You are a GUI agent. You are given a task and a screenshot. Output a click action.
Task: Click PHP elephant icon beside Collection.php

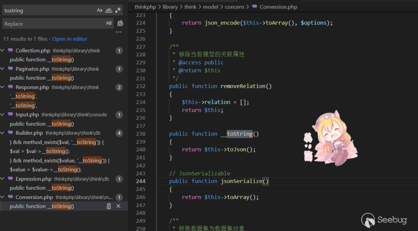click(x=10, y=50)
